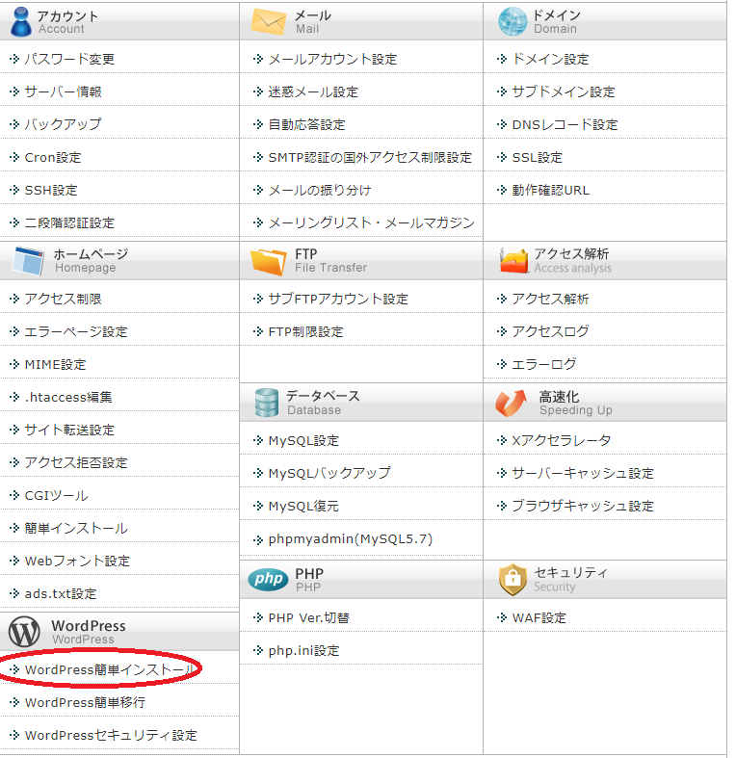The width and height of the screenshot is (736, 758).
Task: Open php.ini設定 link
Action: coord(304,651)
